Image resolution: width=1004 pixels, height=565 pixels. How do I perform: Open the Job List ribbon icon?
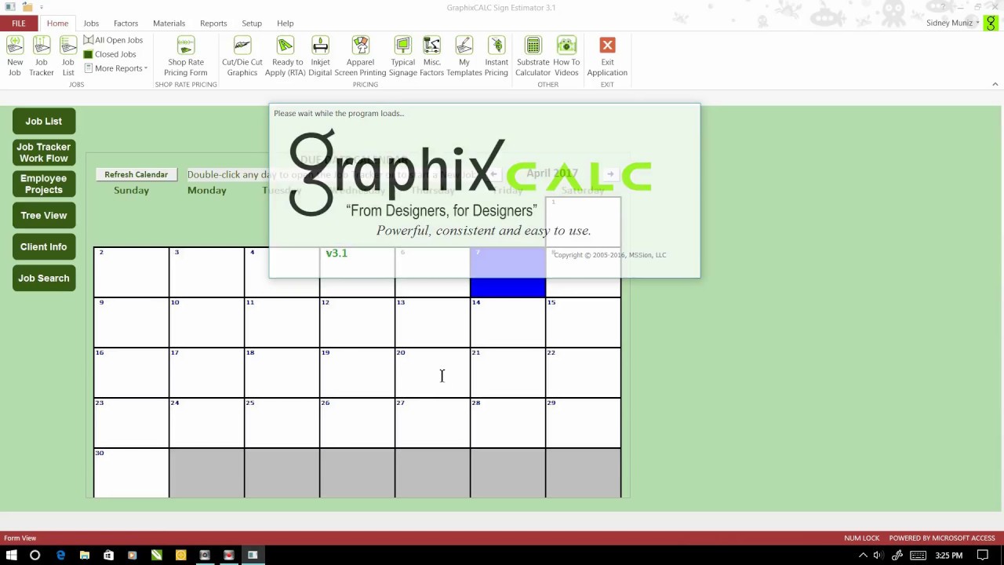point(68,56)
